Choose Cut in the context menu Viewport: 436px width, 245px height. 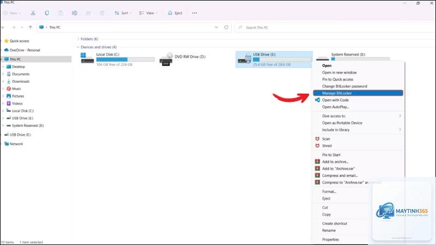[325, 207]
